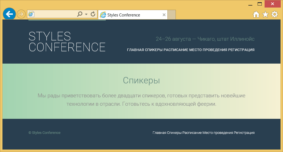
Task: Open a new tab with blank tab button
Action: (x=172, y=15)
